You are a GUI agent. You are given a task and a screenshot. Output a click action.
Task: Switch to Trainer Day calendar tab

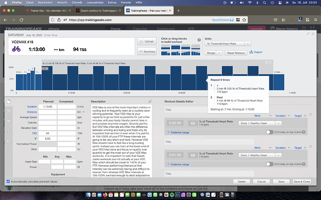(48, 11)
